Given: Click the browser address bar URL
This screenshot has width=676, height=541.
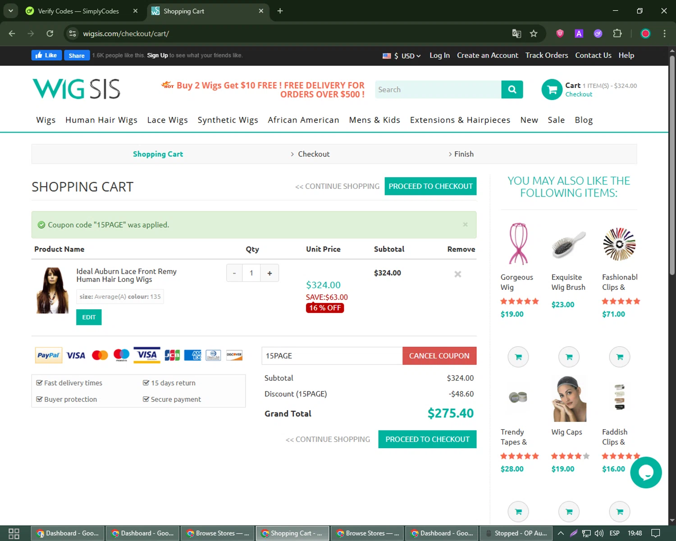Looking at the screenshot, I should pyautogui.click(x=126, y=33).
